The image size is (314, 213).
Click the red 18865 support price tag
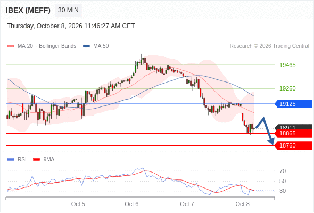293,134
